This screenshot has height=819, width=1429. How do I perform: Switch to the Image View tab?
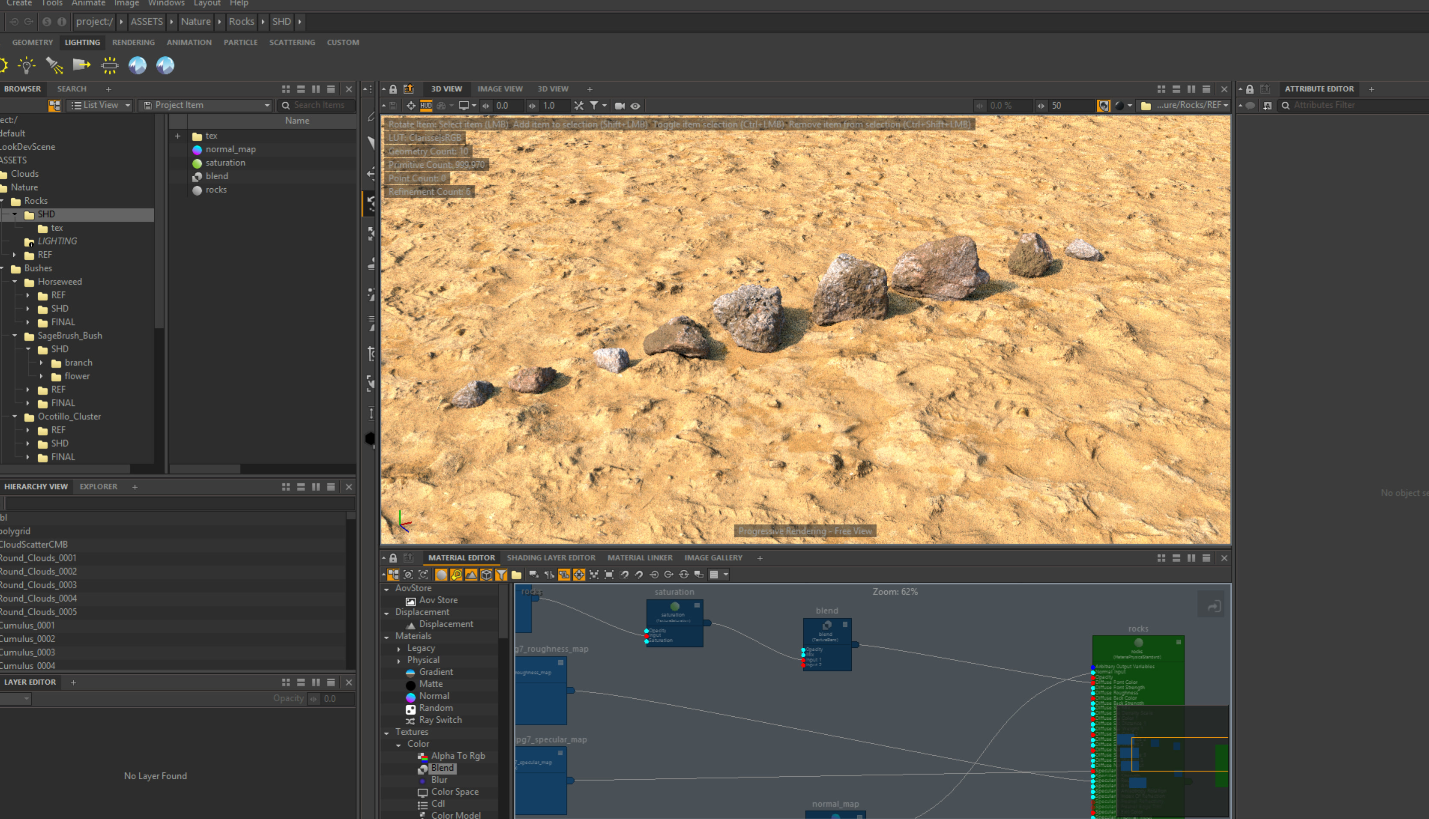pyautogui.click(x=500, y=89)
